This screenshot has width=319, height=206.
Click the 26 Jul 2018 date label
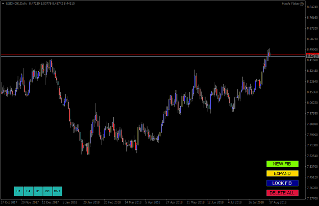(256, 202)
